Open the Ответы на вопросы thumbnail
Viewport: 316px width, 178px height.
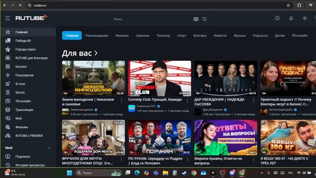click(x=226, y=137)
